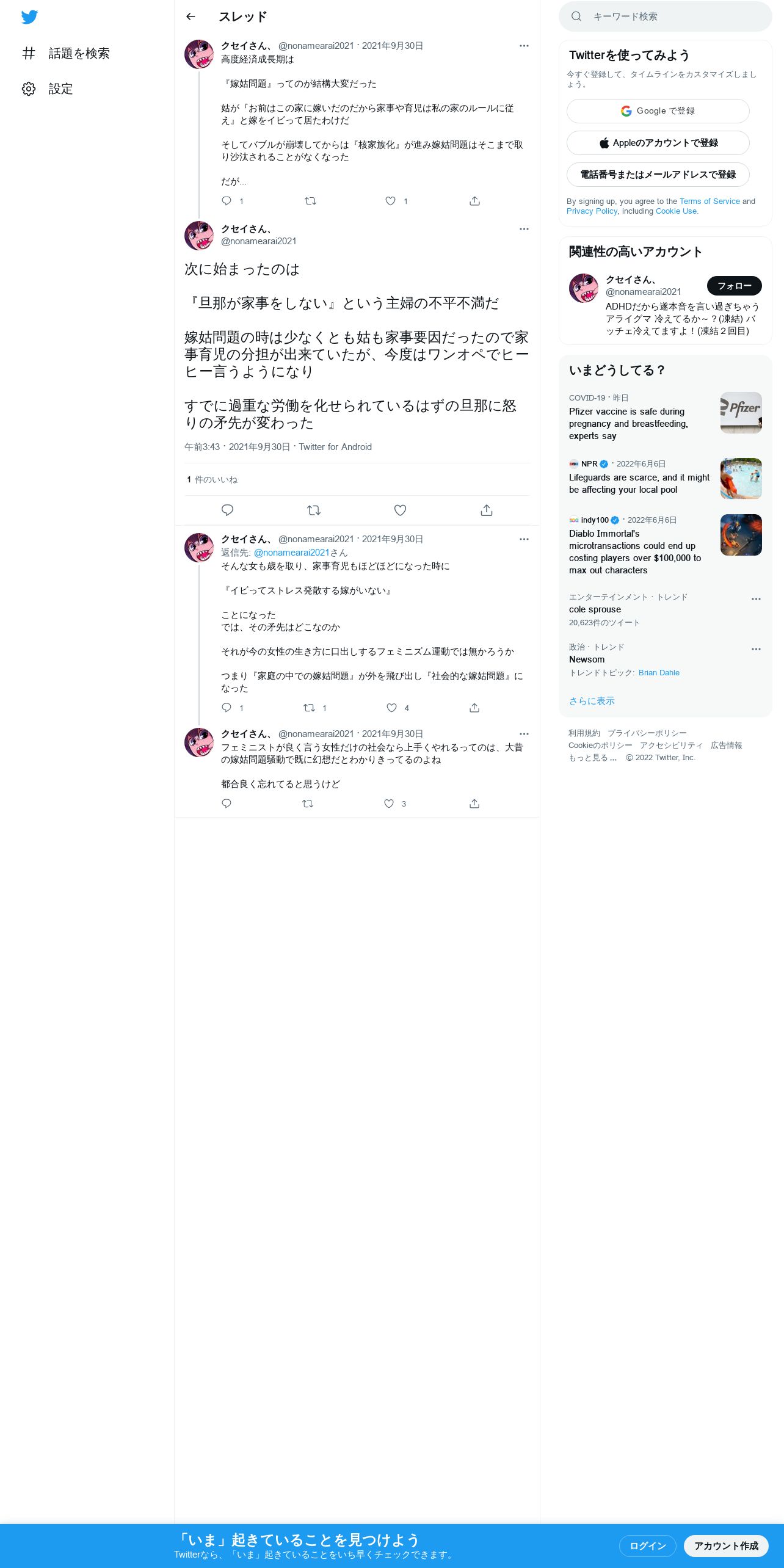The width and height of the screenshot is (784, 1568).
Task: Click the フォロー button for クセイさん
Action: [x=735, y=286]
